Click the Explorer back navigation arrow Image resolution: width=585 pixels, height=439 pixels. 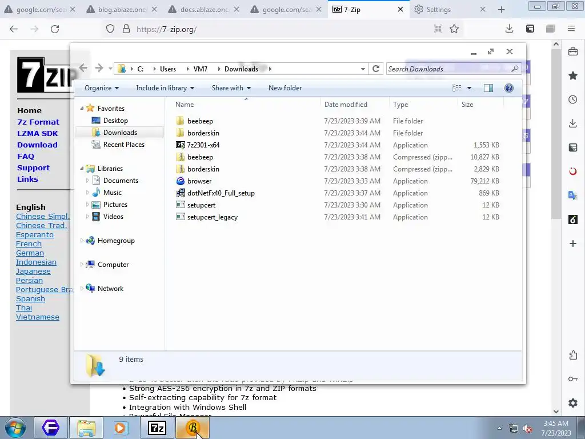click(x=83, y=68)
